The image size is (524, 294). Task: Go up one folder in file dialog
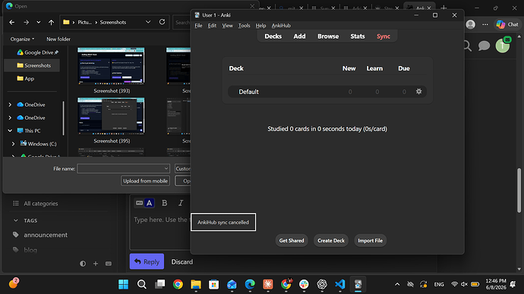(x=51, y=22)
